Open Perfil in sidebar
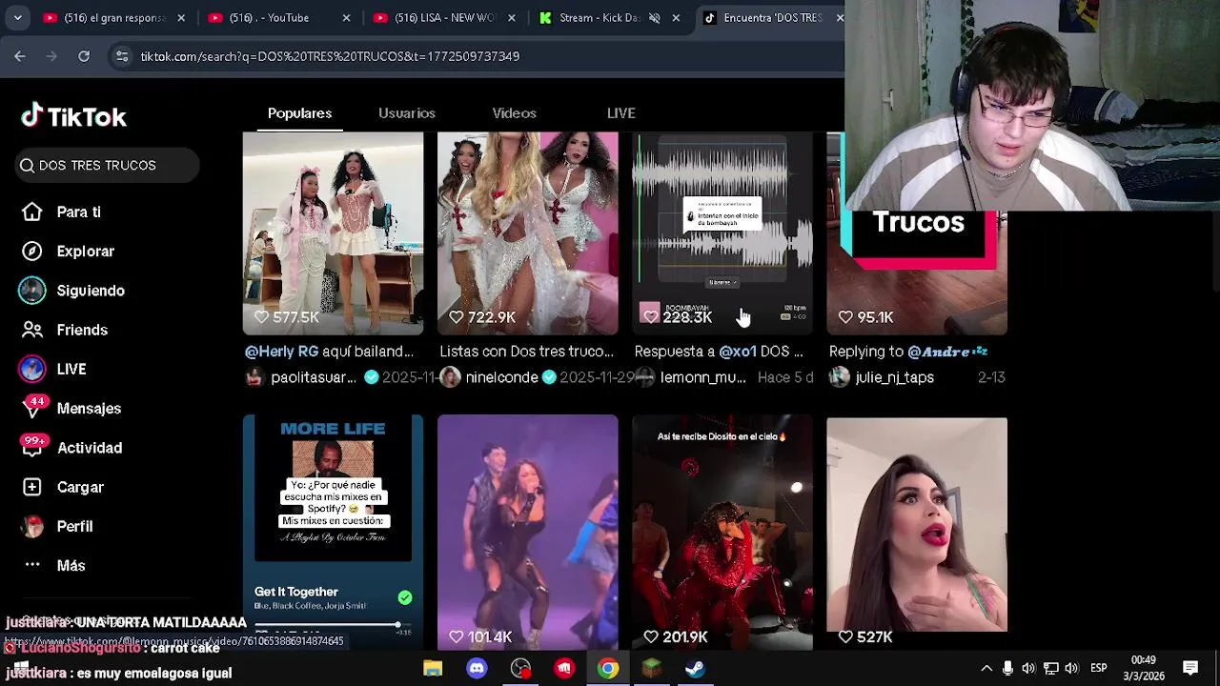The image size is (1220, 686). coord(58,526)
